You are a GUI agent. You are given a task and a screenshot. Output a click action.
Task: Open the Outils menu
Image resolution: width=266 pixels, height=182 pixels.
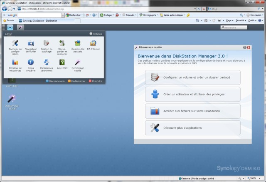(252, 20)
